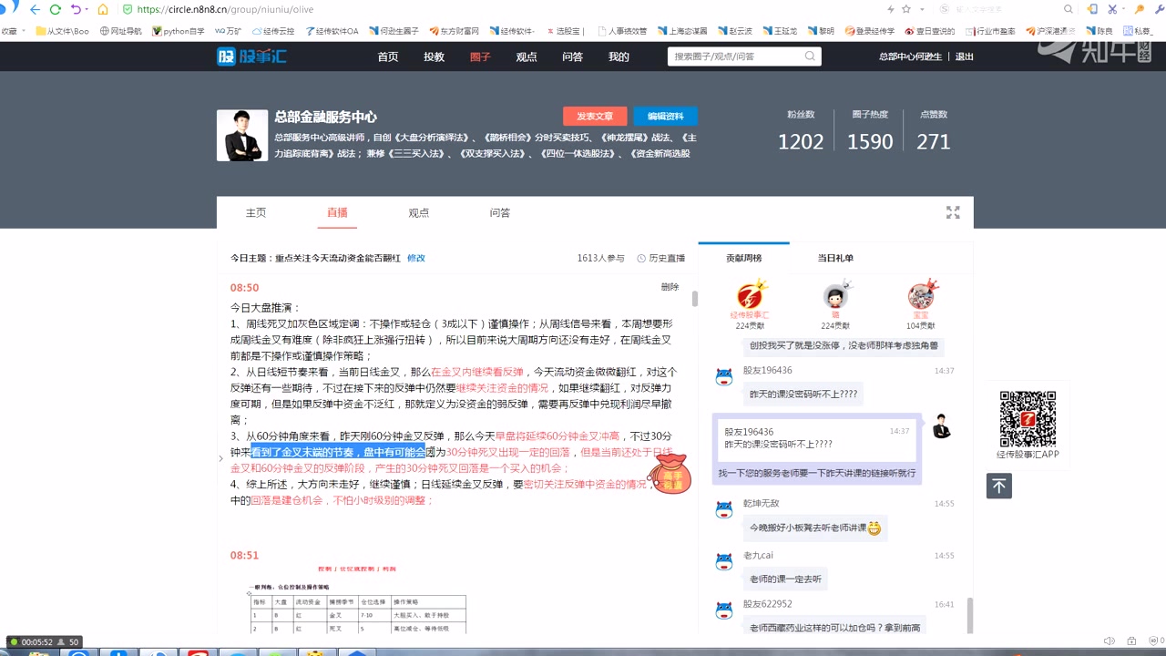The height and width of the screenshot is (656, 1166).
Task: Expand the star bookmark dropdown arrow
Action: tap(922, 9)
